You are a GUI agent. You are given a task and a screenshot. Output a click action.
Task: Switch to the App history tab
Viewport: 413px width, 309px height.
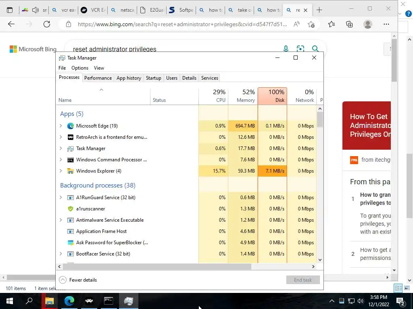coord(129,78)
